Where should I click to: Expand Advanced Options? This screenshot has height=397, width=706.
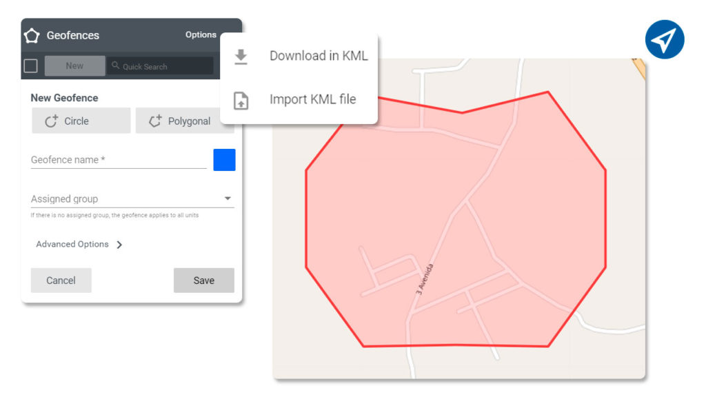(x=79, y=245)
